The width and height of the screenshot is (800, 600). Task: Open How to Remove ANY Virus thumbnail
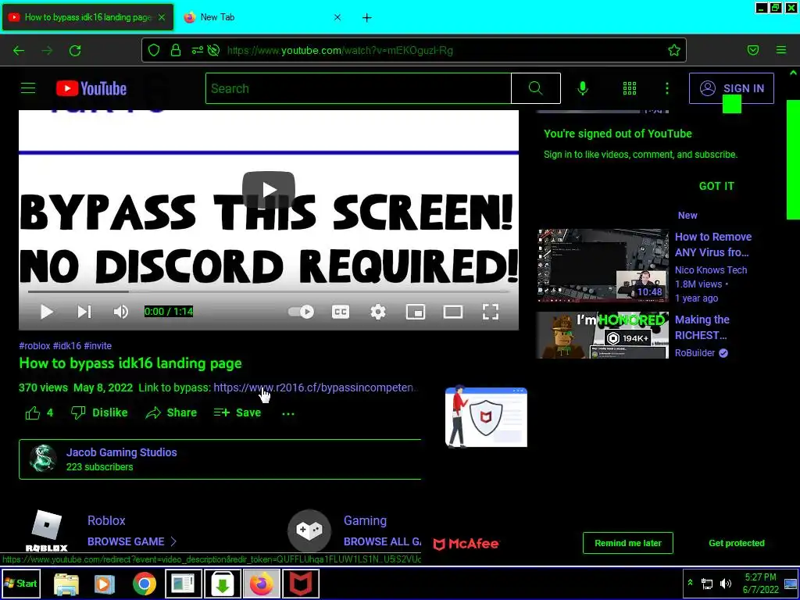[602, 266]
